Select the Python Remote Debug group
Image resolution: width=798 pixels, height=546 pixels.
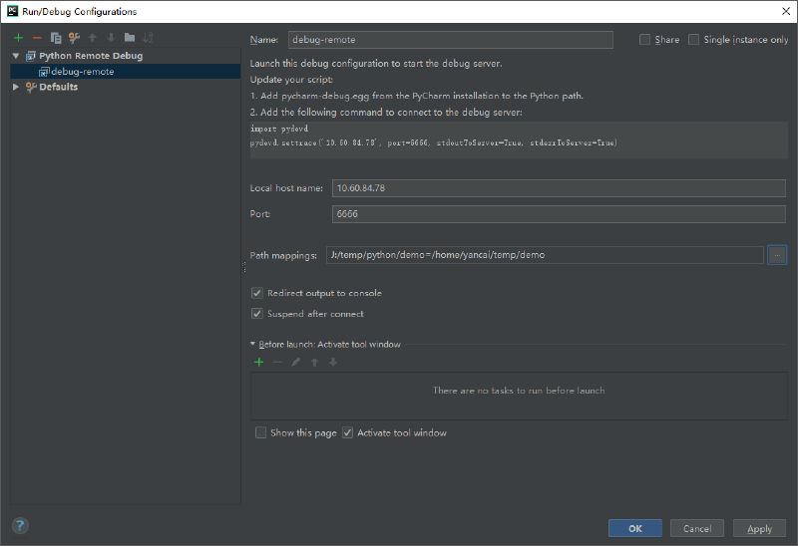click(x=126, y=56)
